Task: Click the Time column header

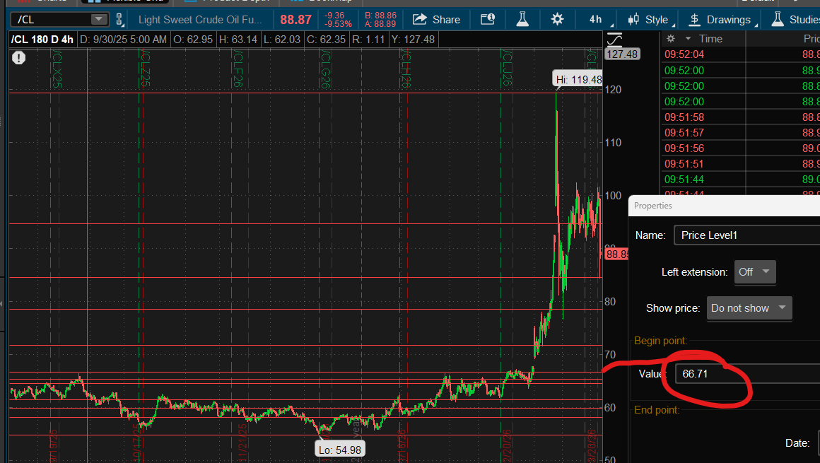Action: 710,39
